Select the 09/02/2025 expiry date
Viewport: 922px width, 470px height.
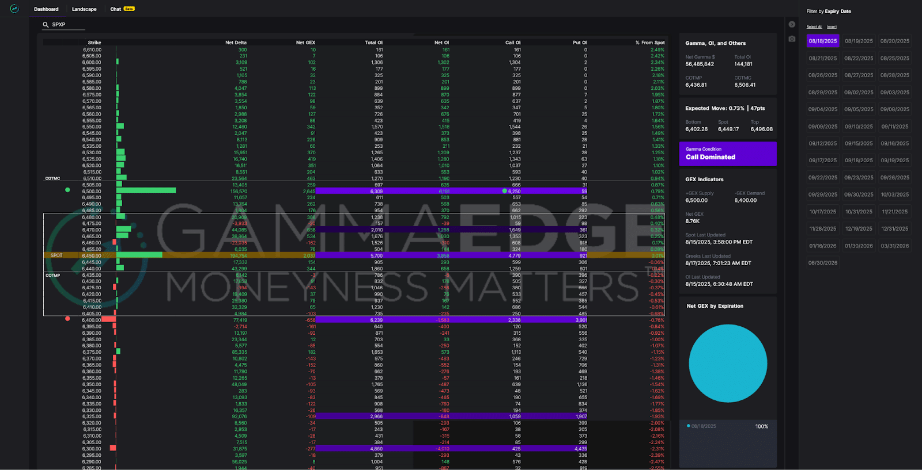pyautogui.click(x=859, y=92)
